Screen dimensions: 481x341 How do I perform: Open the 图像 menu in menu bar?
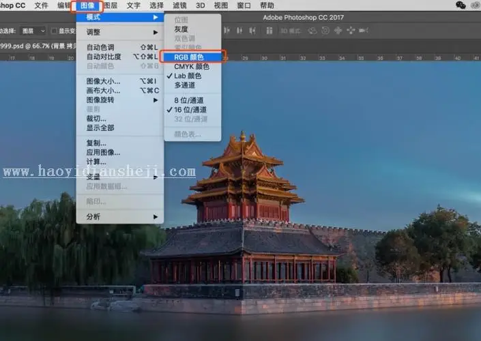(87, 5)
